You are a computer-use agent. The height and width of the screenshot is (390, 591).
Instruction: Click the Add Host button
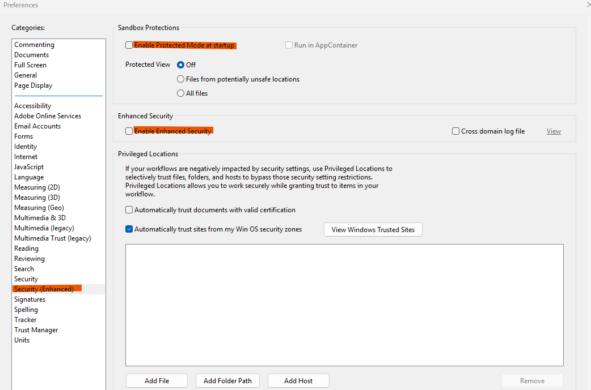tap(298, 380)
